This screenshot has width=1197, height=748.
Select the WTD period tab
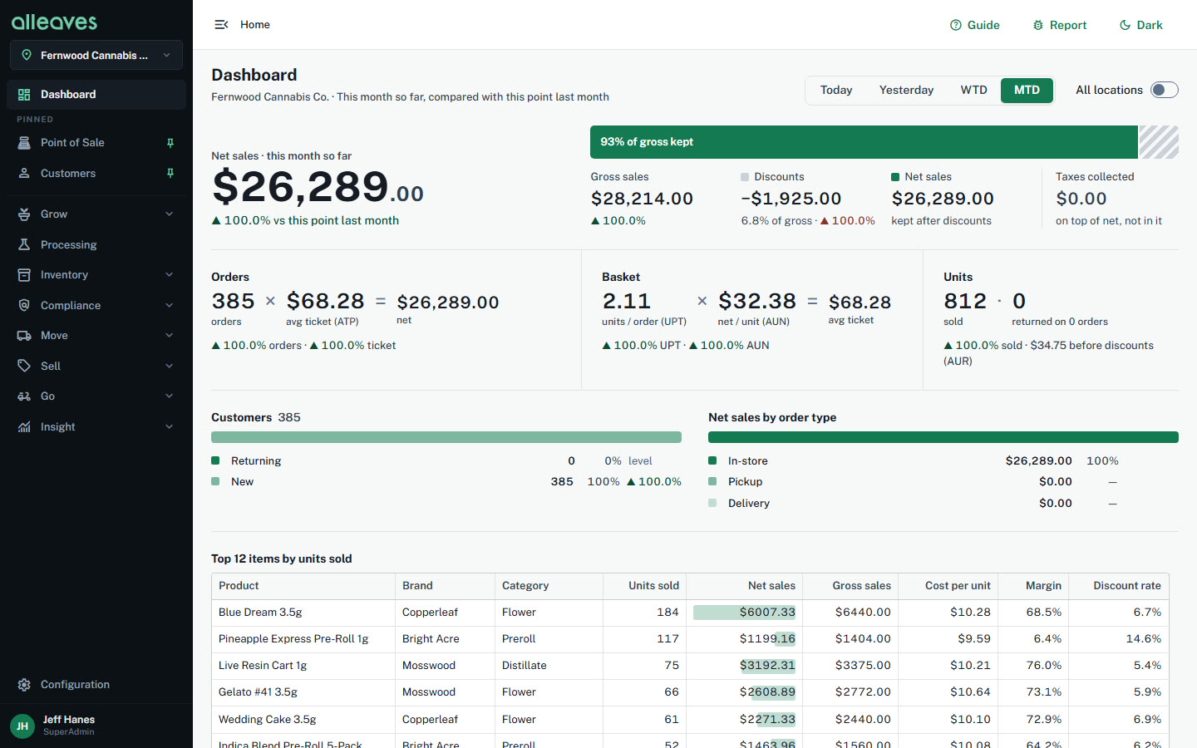tap(973, 90)
